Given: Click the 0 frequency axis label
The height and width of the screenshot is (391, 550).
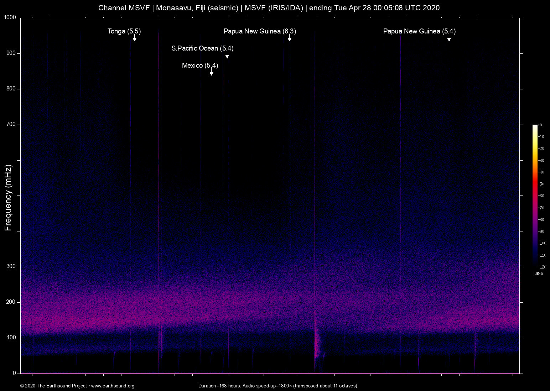Looking at the screenshot, I should pyautogui.click(x=15, y=373).
